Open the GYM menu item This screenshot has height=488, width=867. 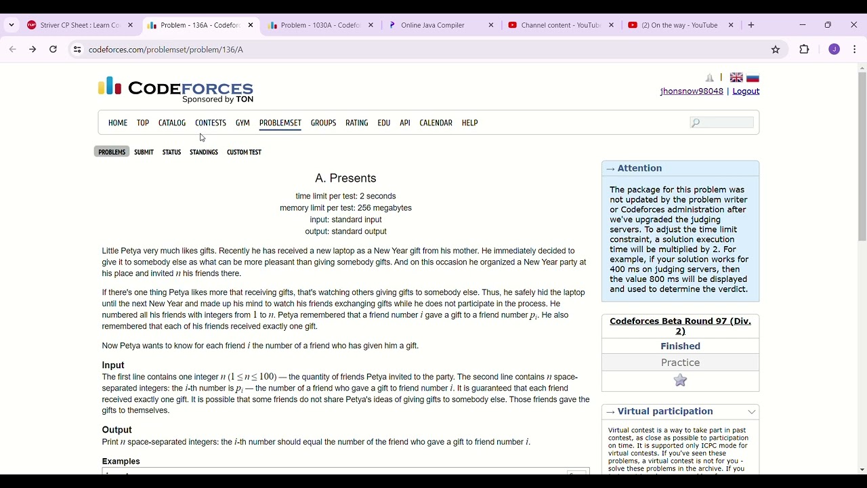[x=242, y=123]
